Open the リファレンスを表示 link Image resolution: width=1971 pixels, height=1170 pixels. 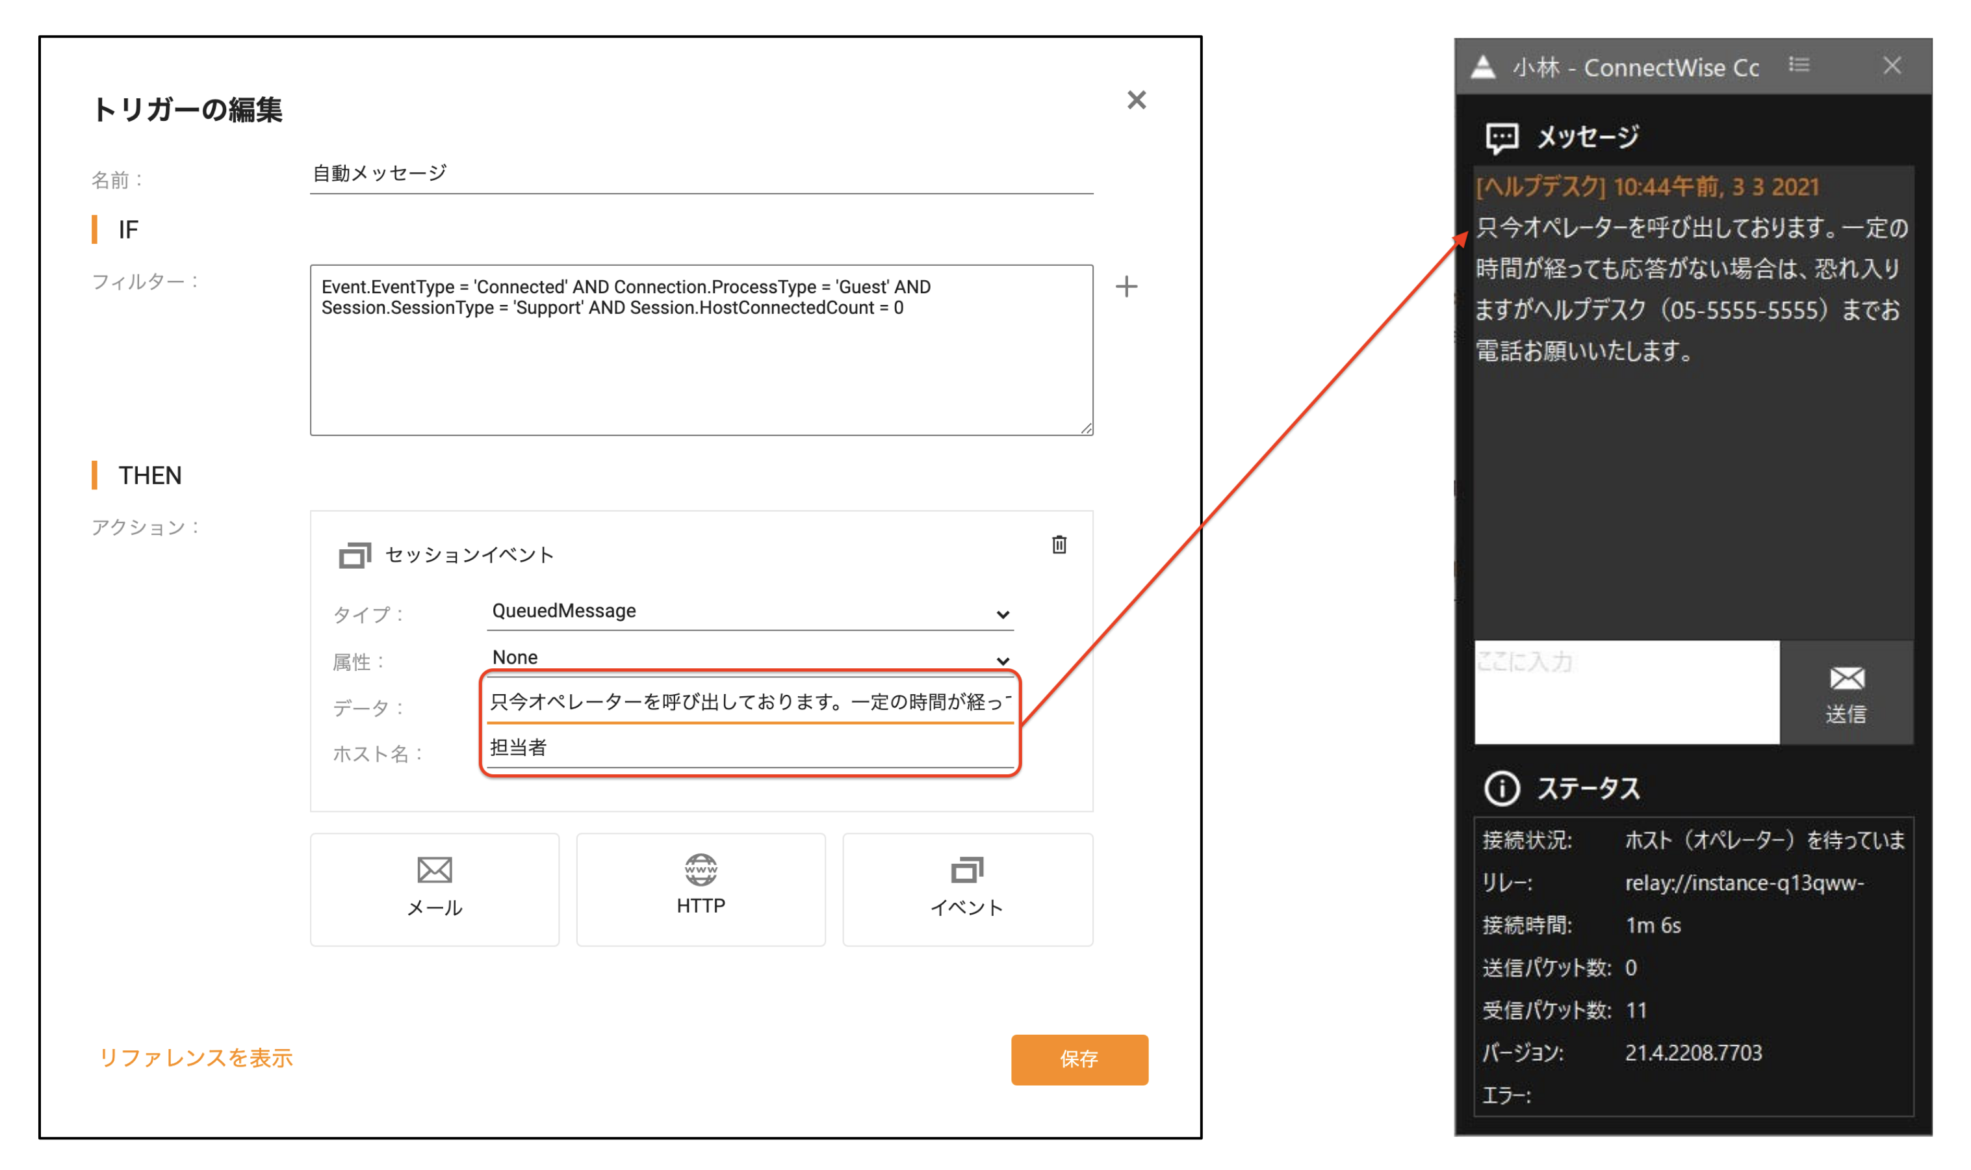click(x=196, y=1058)
